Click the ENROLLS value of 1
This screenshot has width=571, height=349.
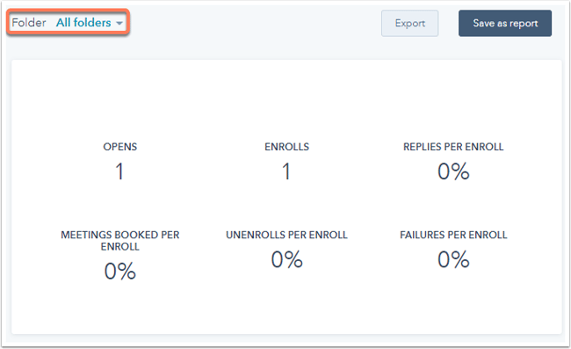[x=286, y=171]
